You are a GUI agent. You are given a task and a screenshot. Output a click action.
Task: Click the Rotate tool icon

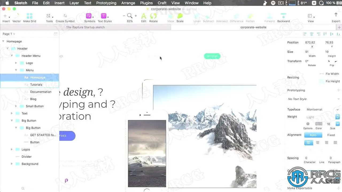coord(153,18)
